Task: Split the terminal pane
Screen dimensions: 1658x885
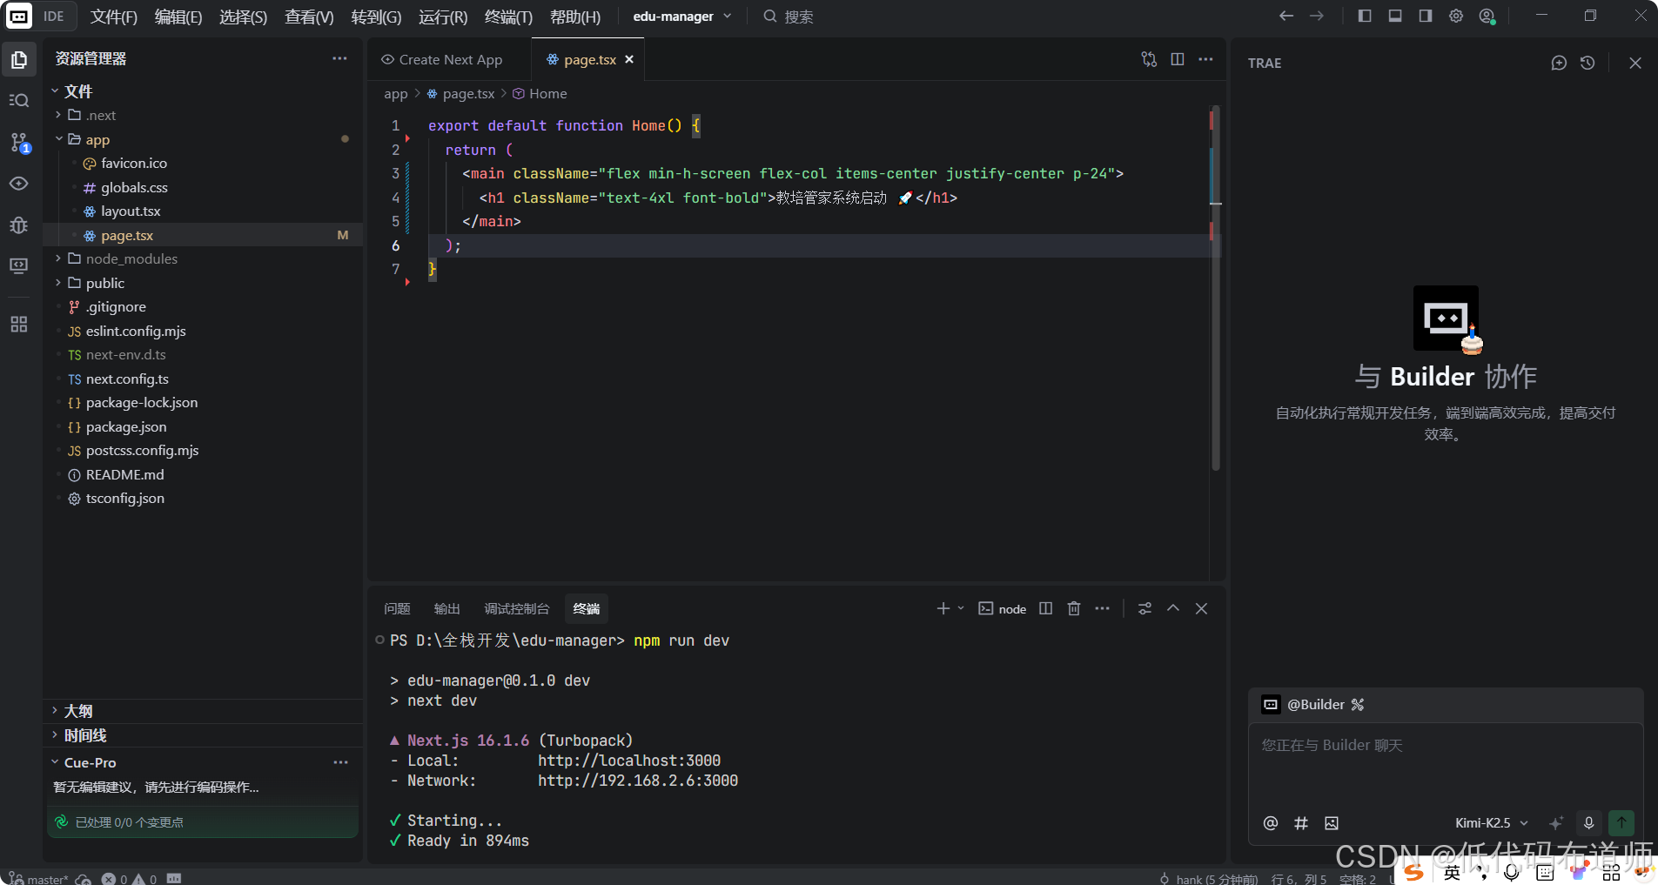Action: point(1046,608)
